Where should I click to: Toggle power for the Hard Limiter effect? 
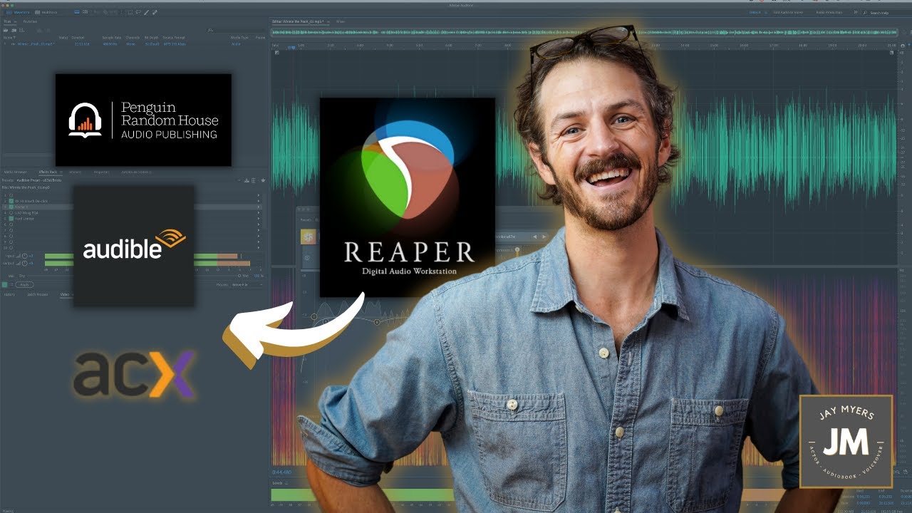pos(11,219)
